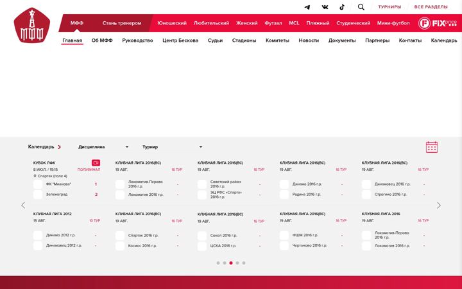Image resolution: width=462 pixels, height=289 pixels.
Task: Select the first carousel page dot
Action: (x=218, y=263)
